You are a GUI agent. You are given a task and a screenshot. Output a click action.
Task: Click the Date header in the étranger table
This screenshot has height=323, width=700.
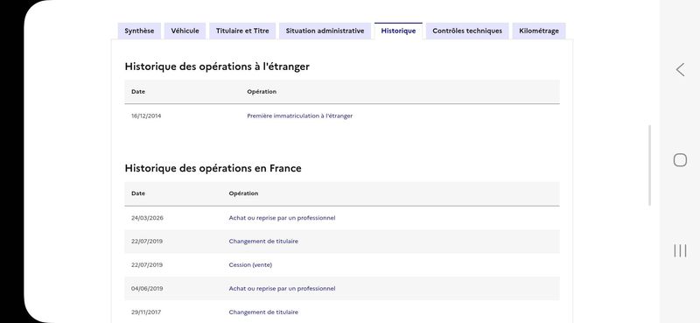tap(138, 92)
